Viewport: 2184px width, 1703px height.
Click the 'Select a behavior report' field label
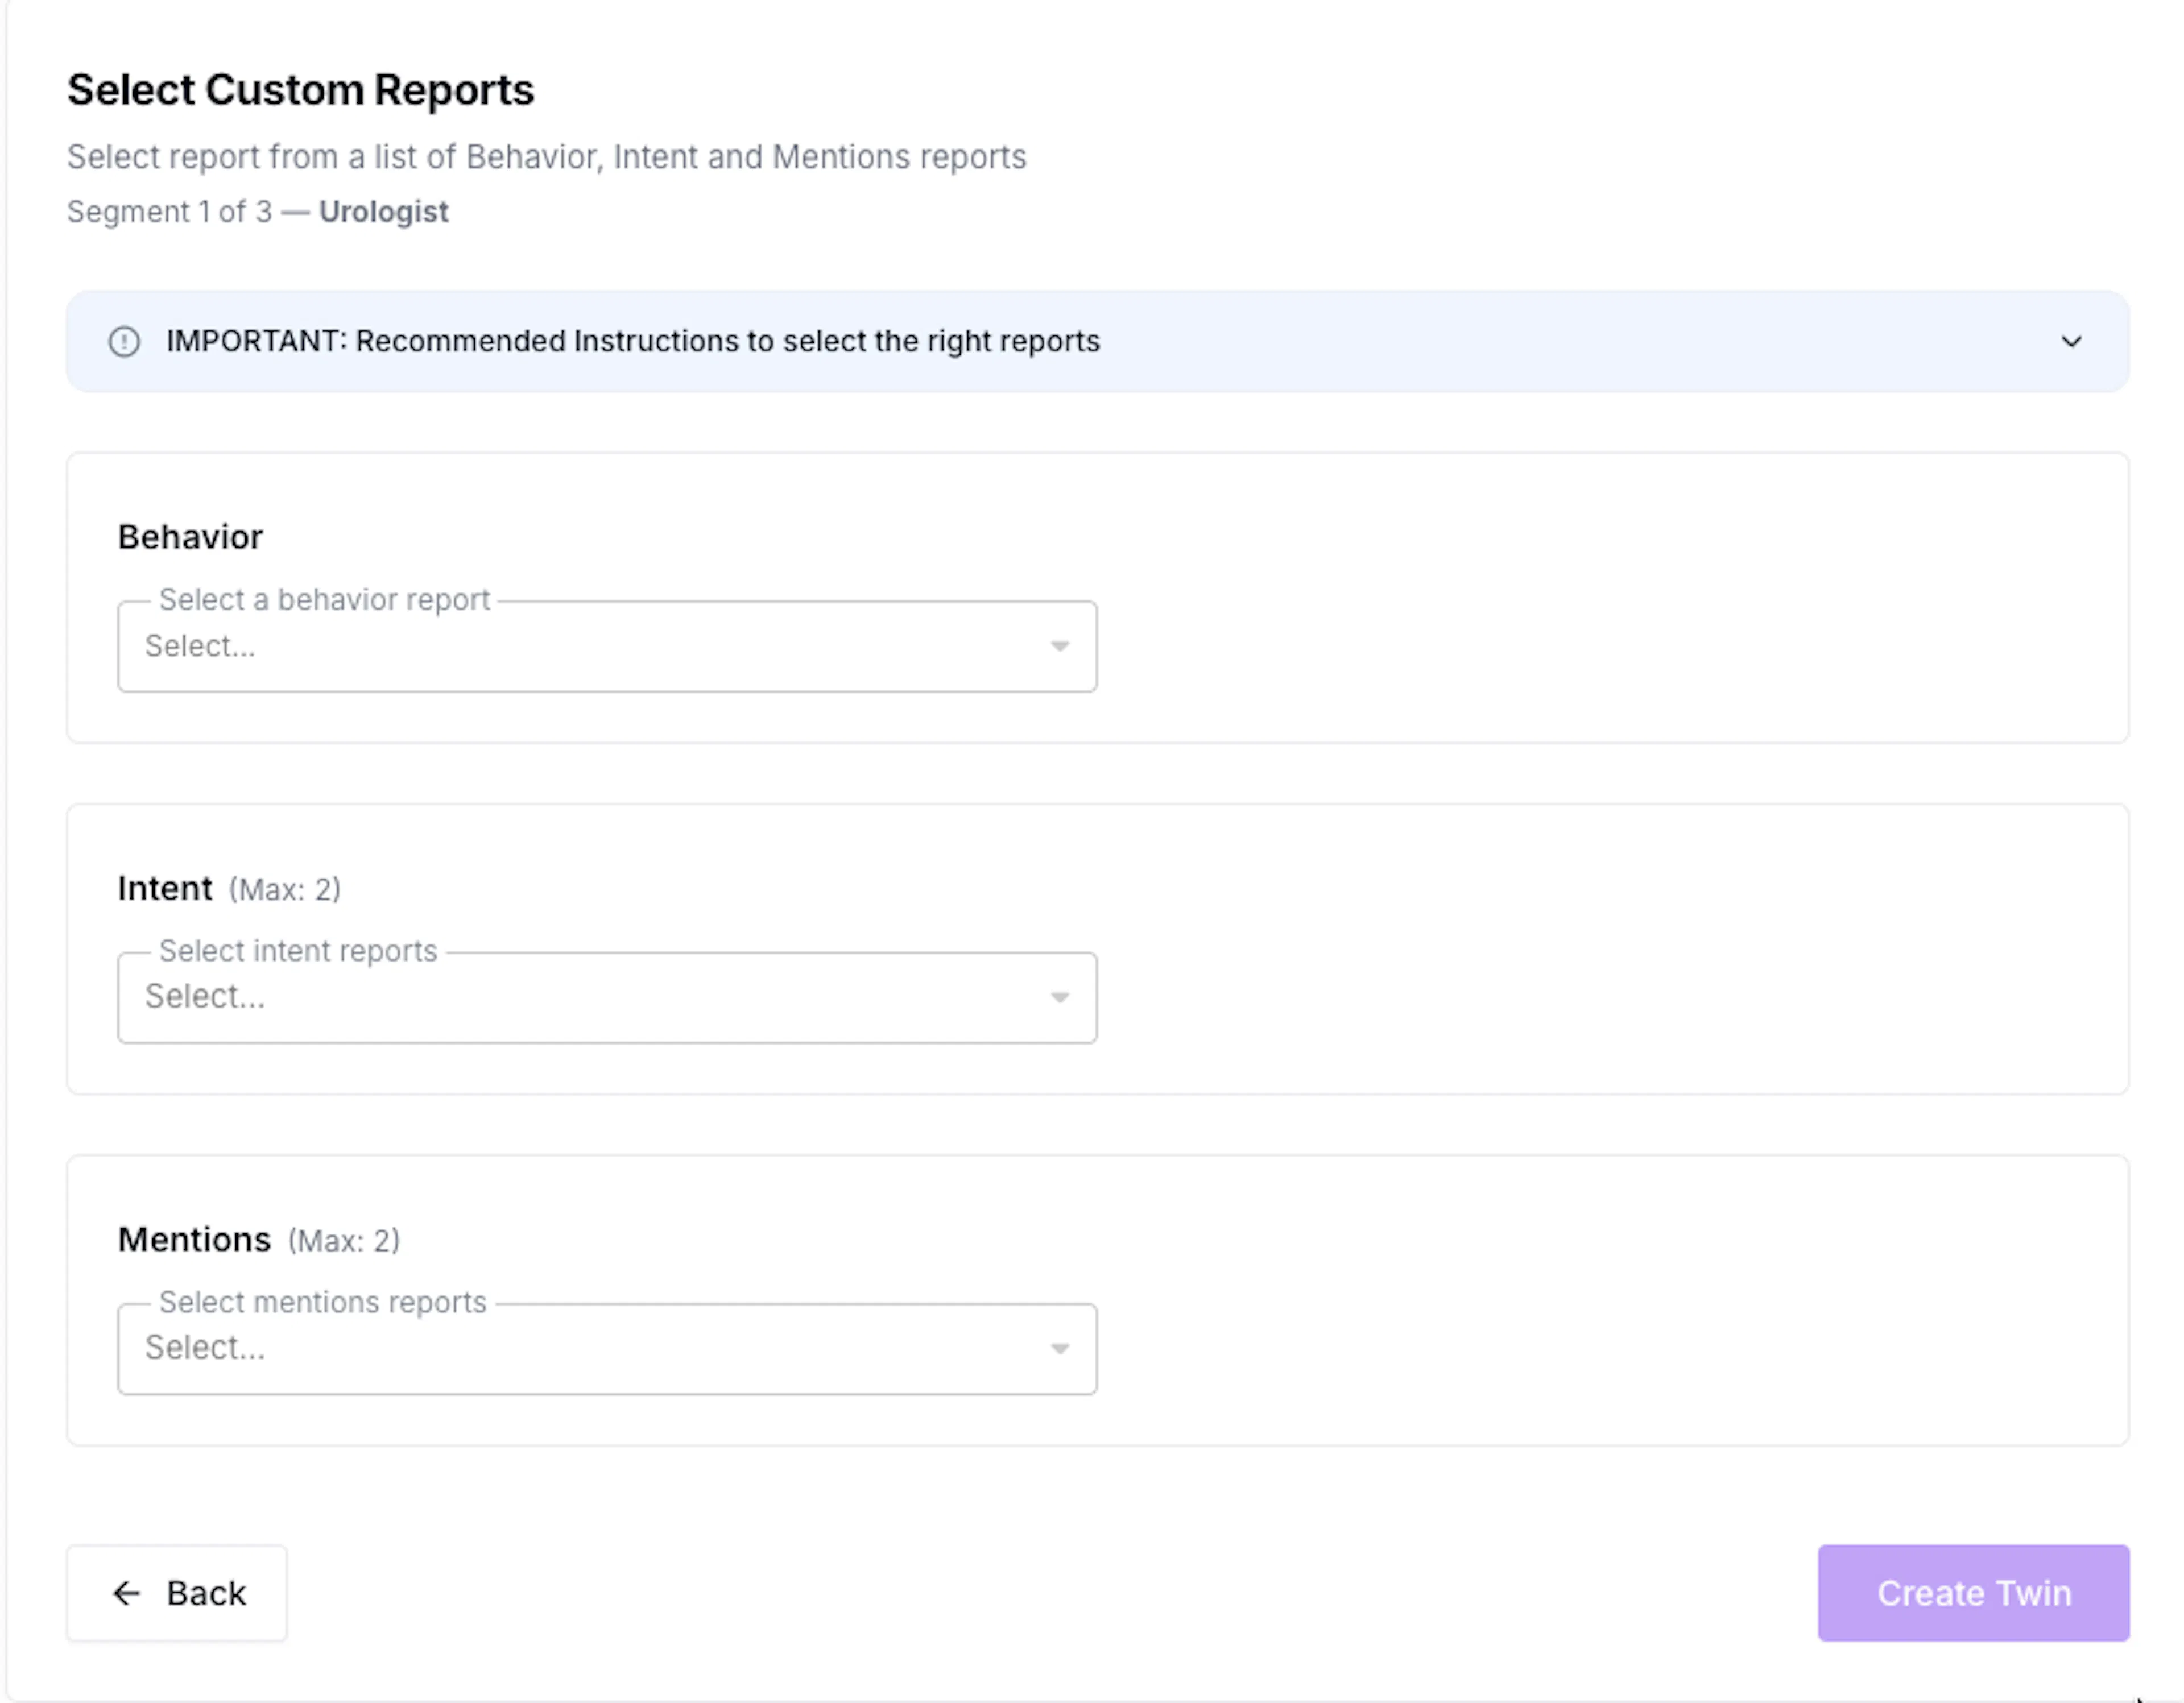pos(324,599)
